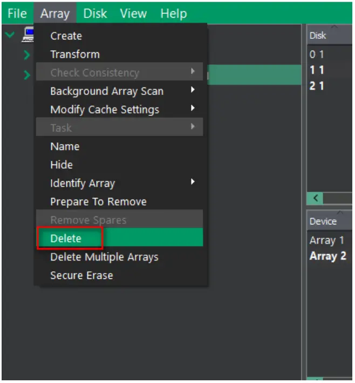Choose Create from the Array menu
Viewport: 355px width, 383px height.
click(66, 36)
